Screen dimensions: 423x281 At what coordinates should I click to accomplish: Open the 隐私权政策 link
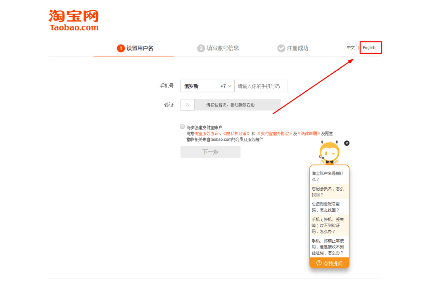tap(236, 133)
